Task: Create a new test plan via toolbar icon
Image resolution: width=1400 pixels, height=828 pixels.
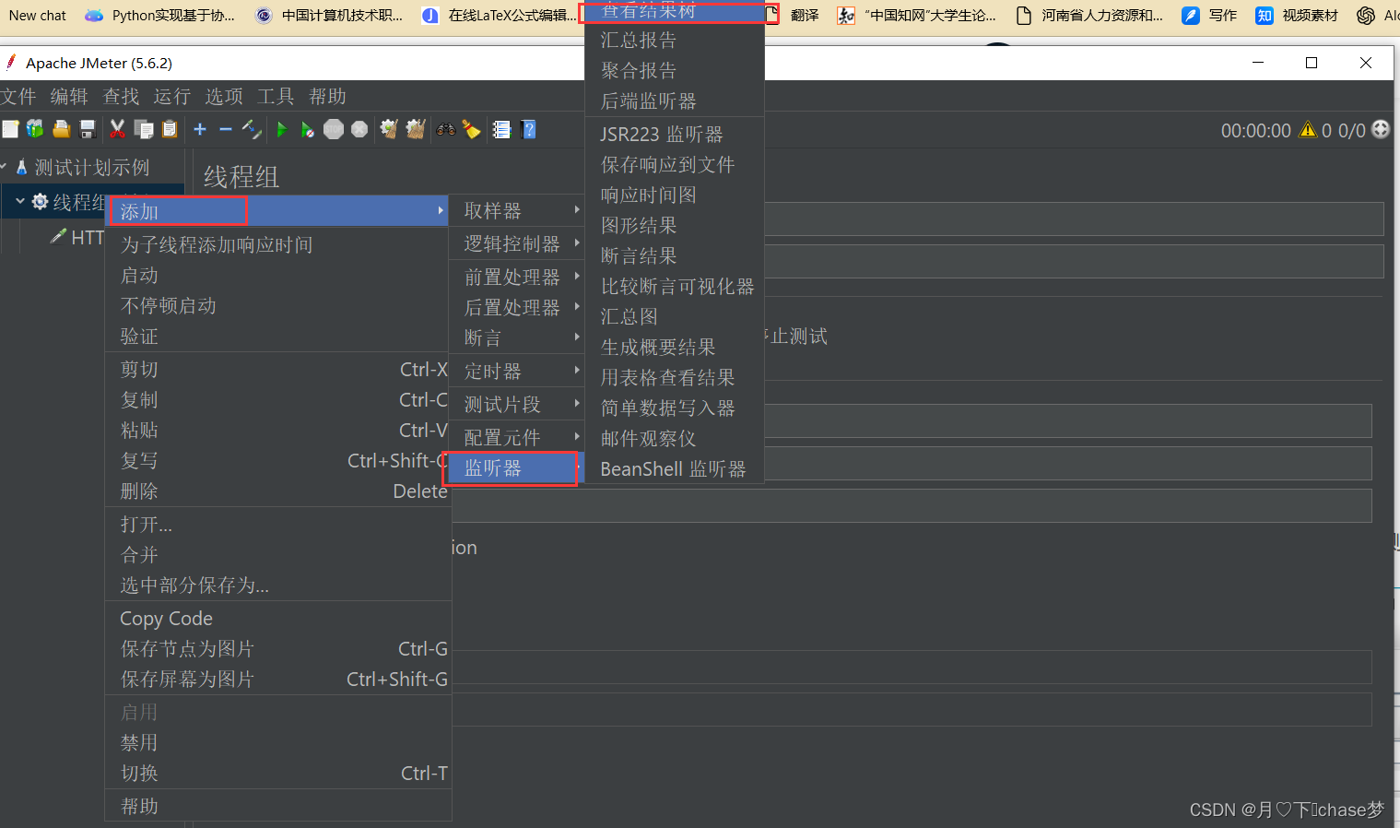Action: click(10, 129)
